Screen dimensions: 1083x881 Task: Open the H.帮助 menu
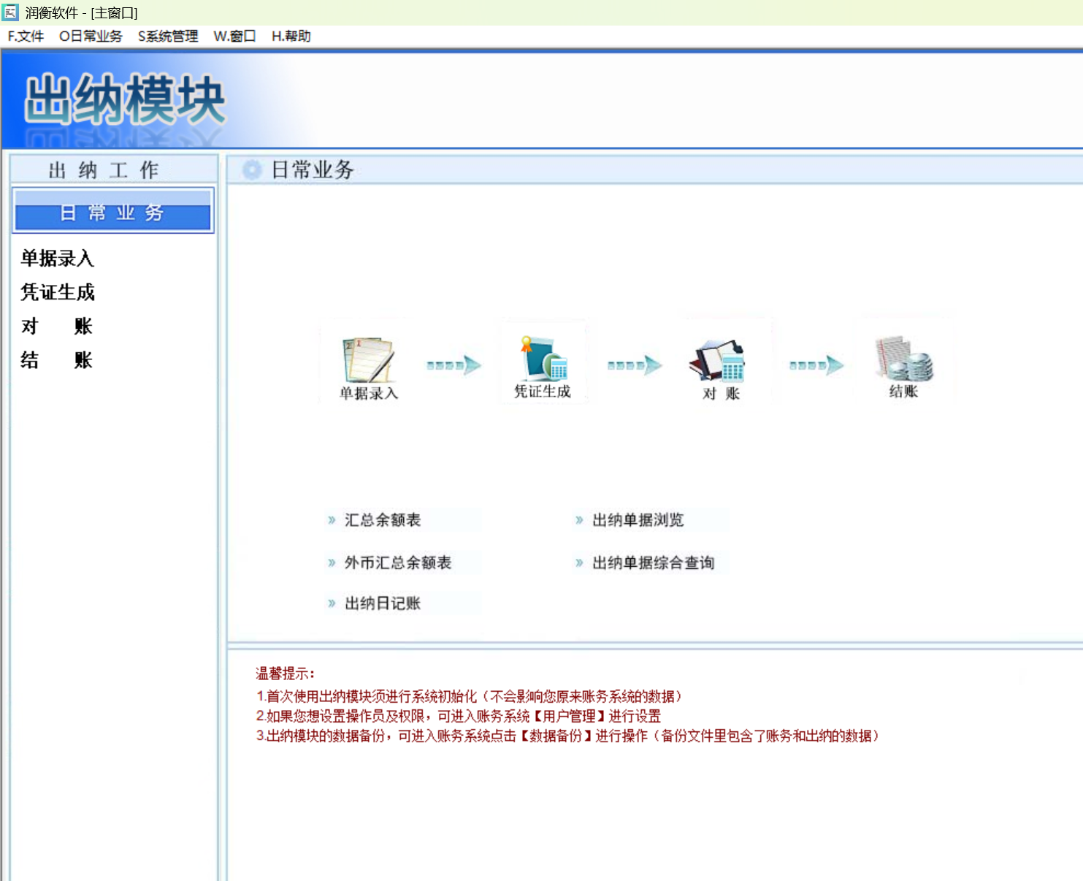point(291,36)
